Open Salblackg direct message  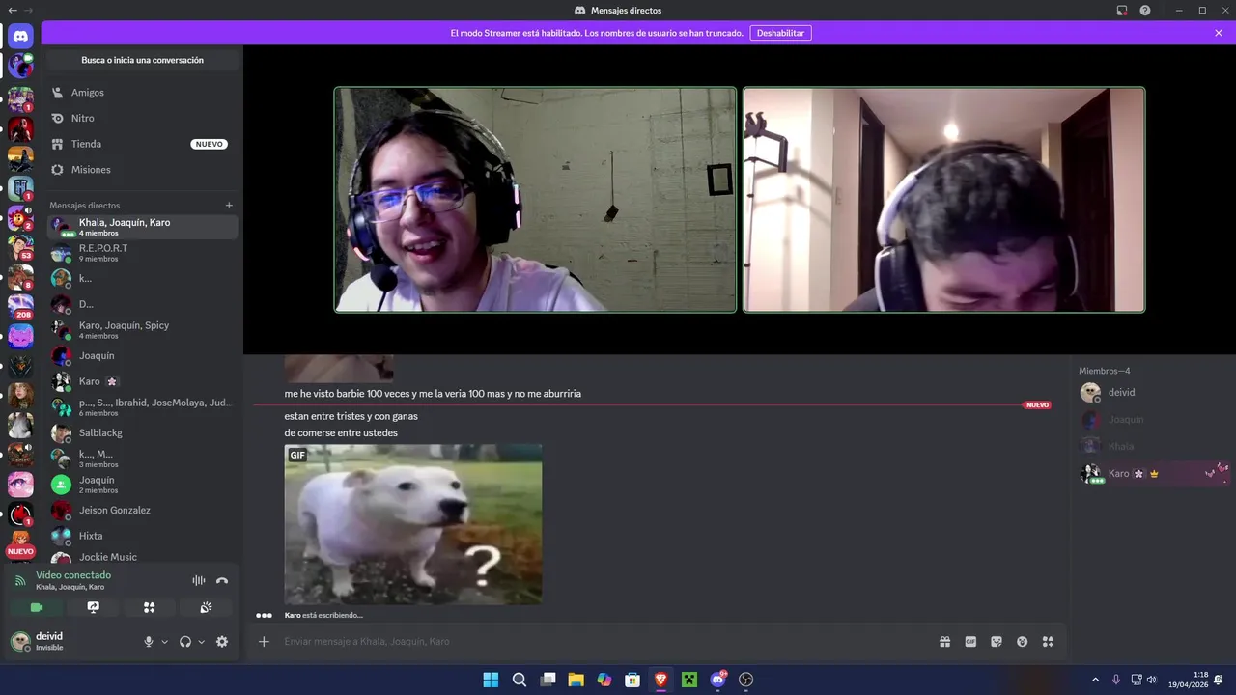(x=142, y=432)
